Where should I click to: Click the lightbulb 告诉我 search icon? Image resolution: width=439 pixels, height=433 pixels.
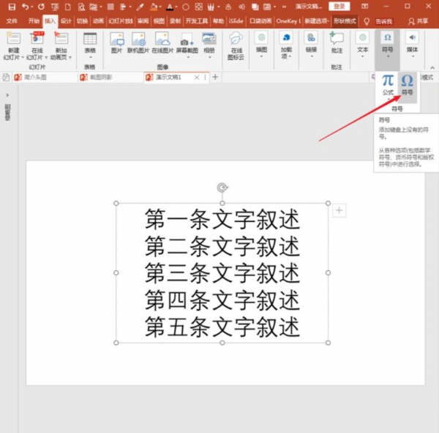pyautogui.click(x=367, y=21)
